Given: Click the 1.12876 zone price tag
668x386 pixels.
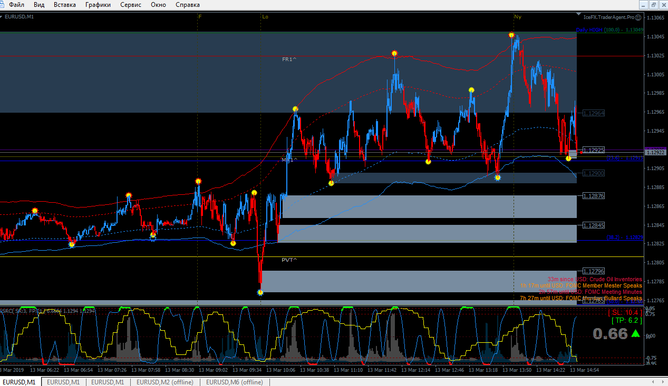Looking at the screenshot, I should coord(593,196).
